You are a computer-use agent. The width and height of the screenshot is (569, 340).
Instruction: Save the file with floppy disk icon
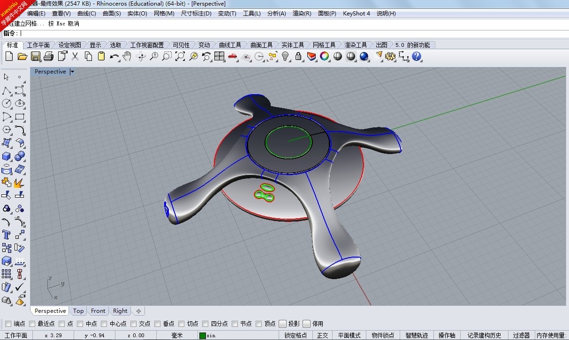(35, 57)
